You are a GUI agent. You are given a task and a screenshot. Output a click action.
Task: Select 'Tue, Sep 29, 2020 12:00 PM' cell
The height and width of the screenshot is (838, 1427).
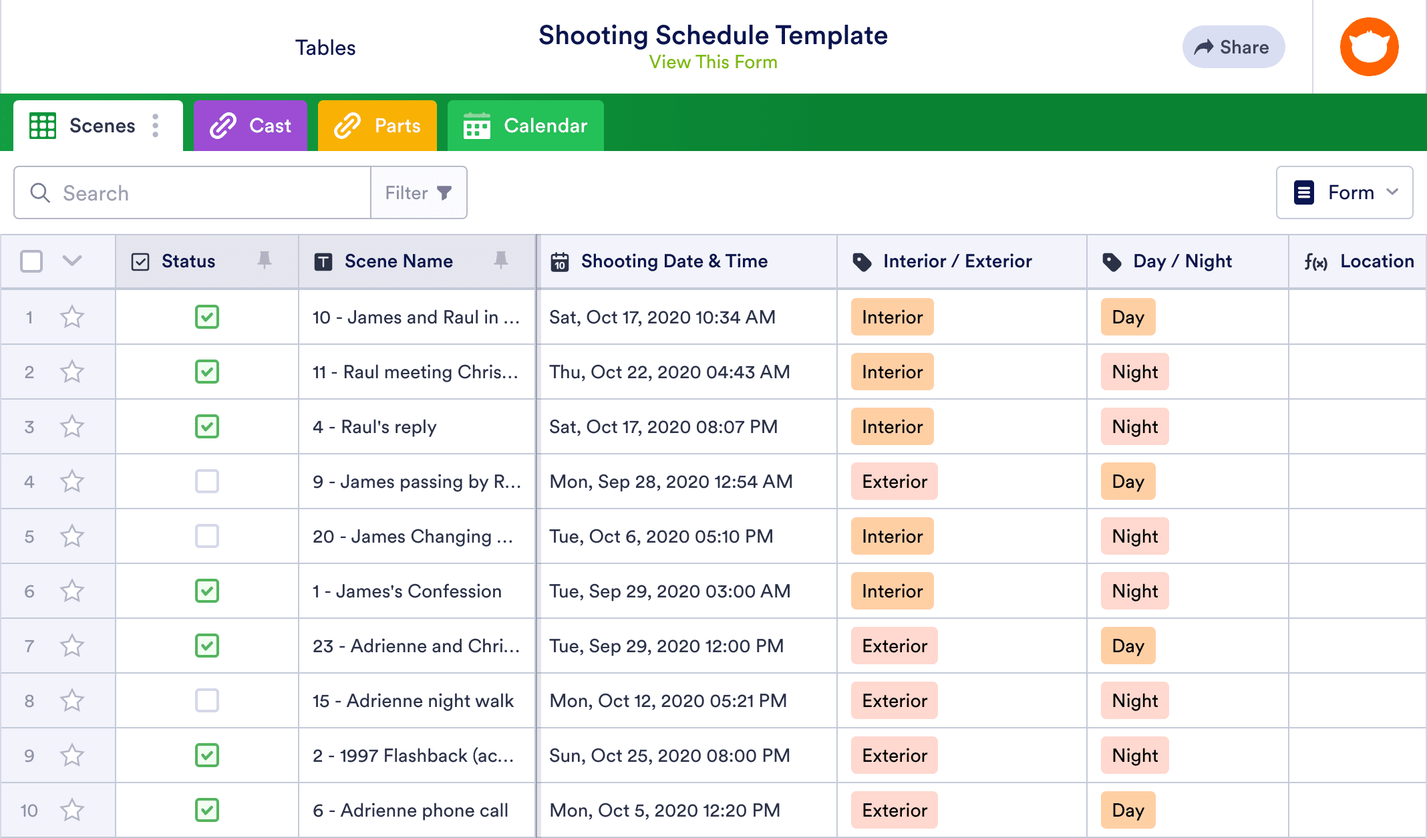(x=687, y=646)
